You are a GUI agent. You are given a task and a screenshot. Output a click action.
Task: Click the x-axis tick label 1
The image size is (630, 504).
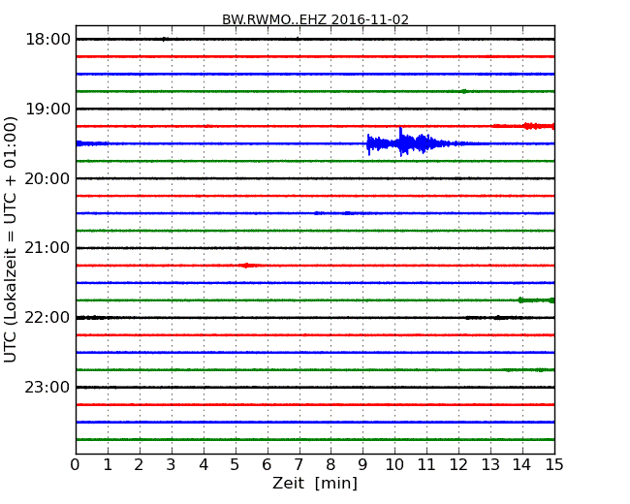(108, 464)
